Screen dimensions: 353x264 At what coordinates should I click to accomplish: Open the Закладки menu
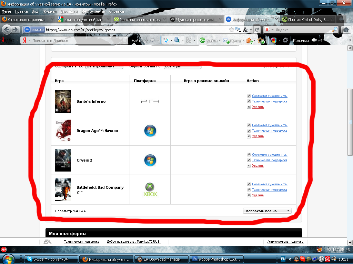coord(69,11)
